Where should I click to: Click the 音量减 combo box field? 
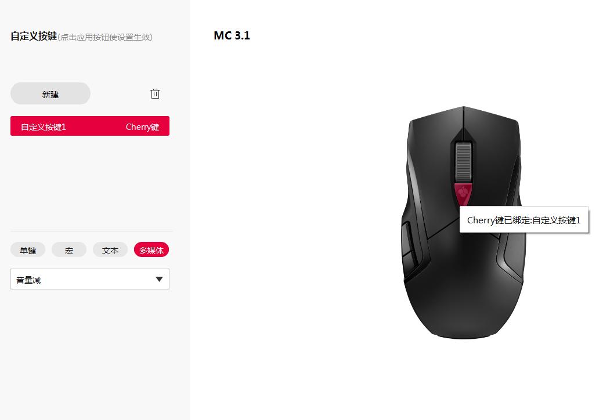pyautogui.click(x=89, y=279)
